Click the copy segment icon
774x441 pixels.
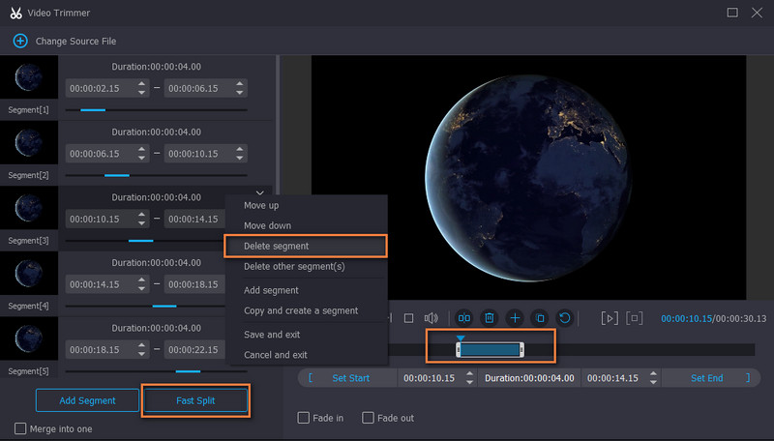coord(540,317)
